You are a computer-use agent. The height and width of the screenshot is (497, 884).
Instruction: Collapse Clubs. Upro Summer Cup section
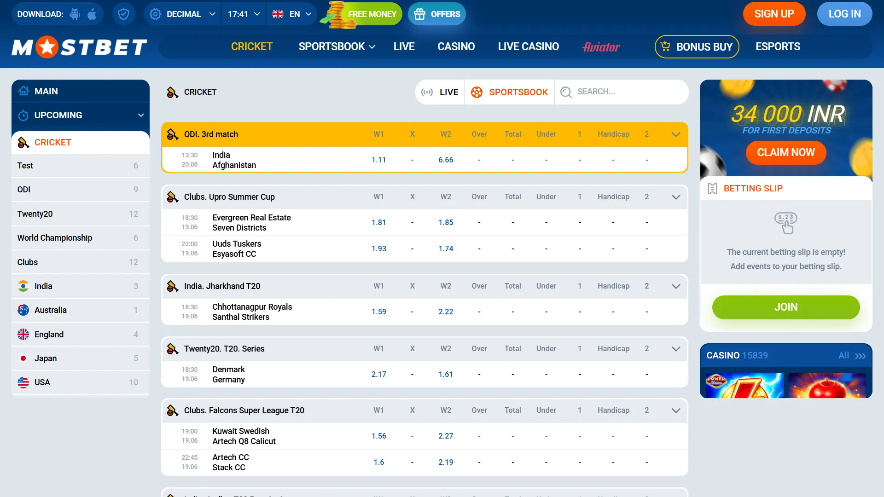[x=676, y=197]
